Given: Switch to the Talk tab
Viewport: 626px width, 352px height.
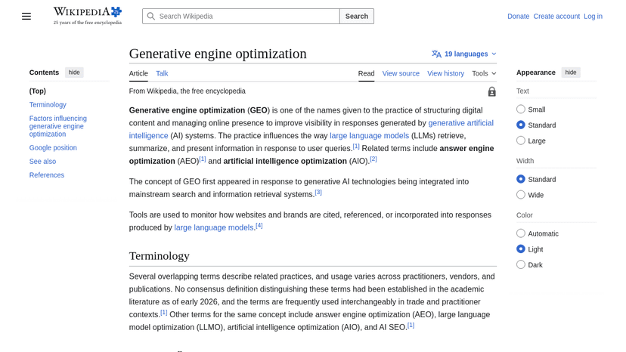Looking at the screenshot, I should 162,73.
